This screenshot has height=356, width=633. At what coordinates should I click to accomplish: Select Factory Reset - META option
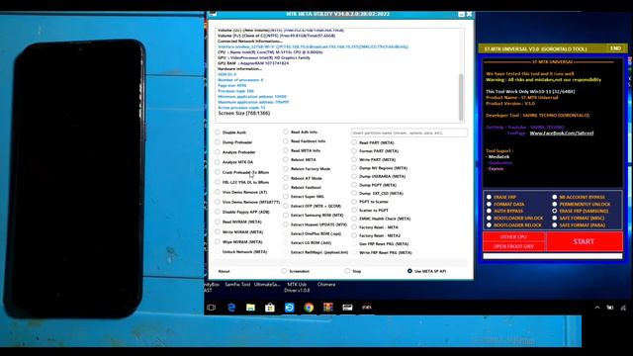(375, 227)
